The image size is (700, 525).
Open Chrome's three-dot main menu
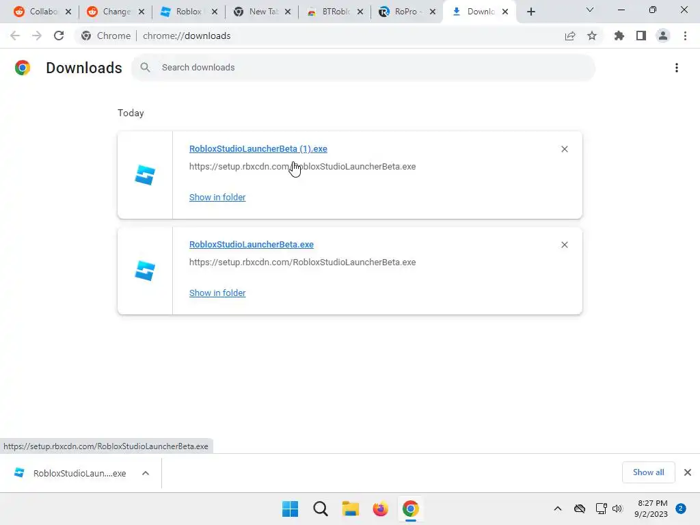pyautogui.click(x=685, y=36)
